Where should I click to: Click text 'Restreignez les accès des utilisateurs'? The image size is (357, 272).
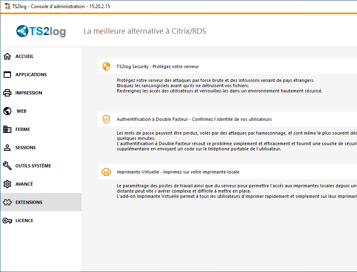[155, 91]
